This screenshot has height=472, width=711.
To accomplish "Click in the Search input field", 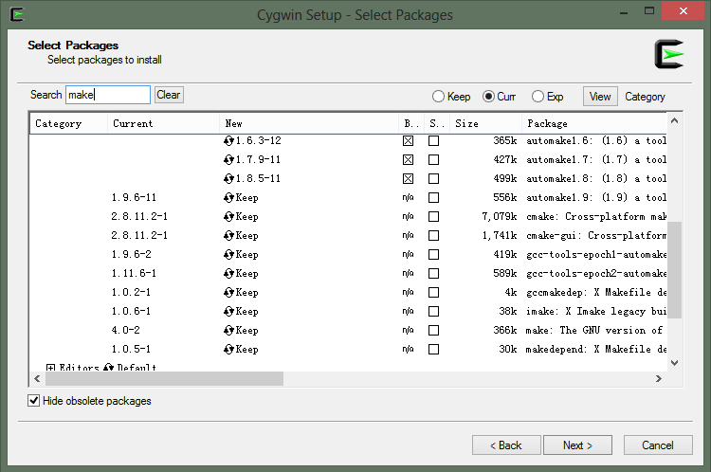I will pos(107,95).
